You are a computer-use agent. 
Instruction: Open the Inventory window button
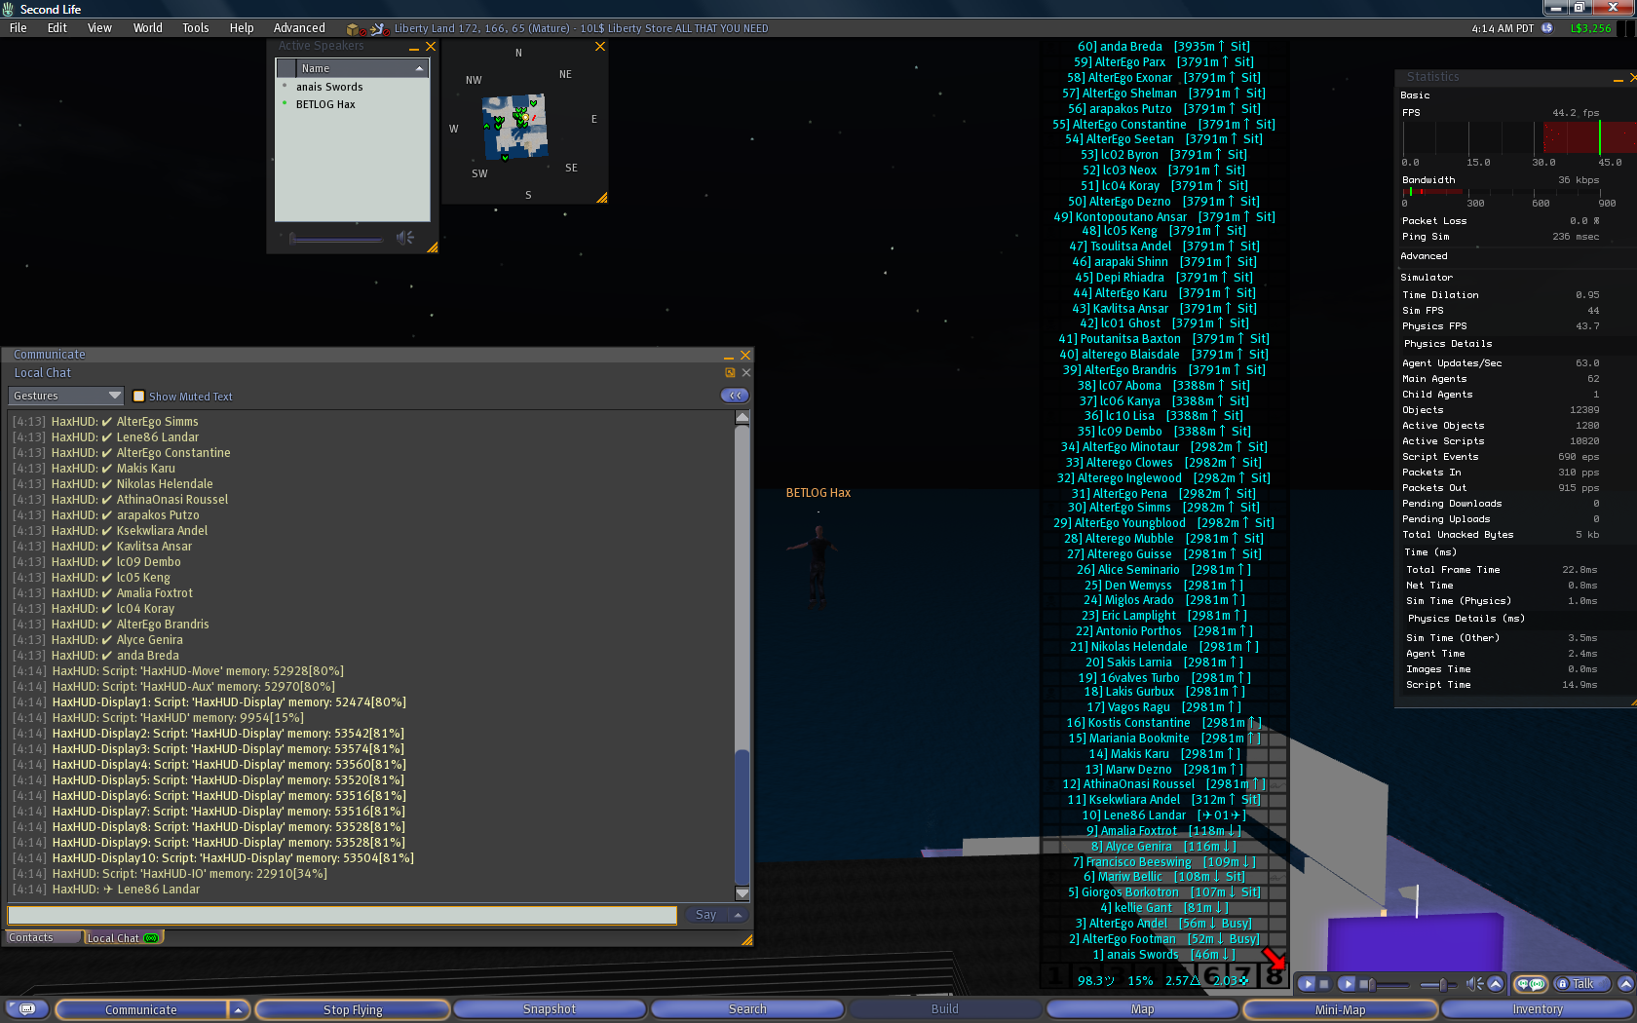point(1537,1010)
